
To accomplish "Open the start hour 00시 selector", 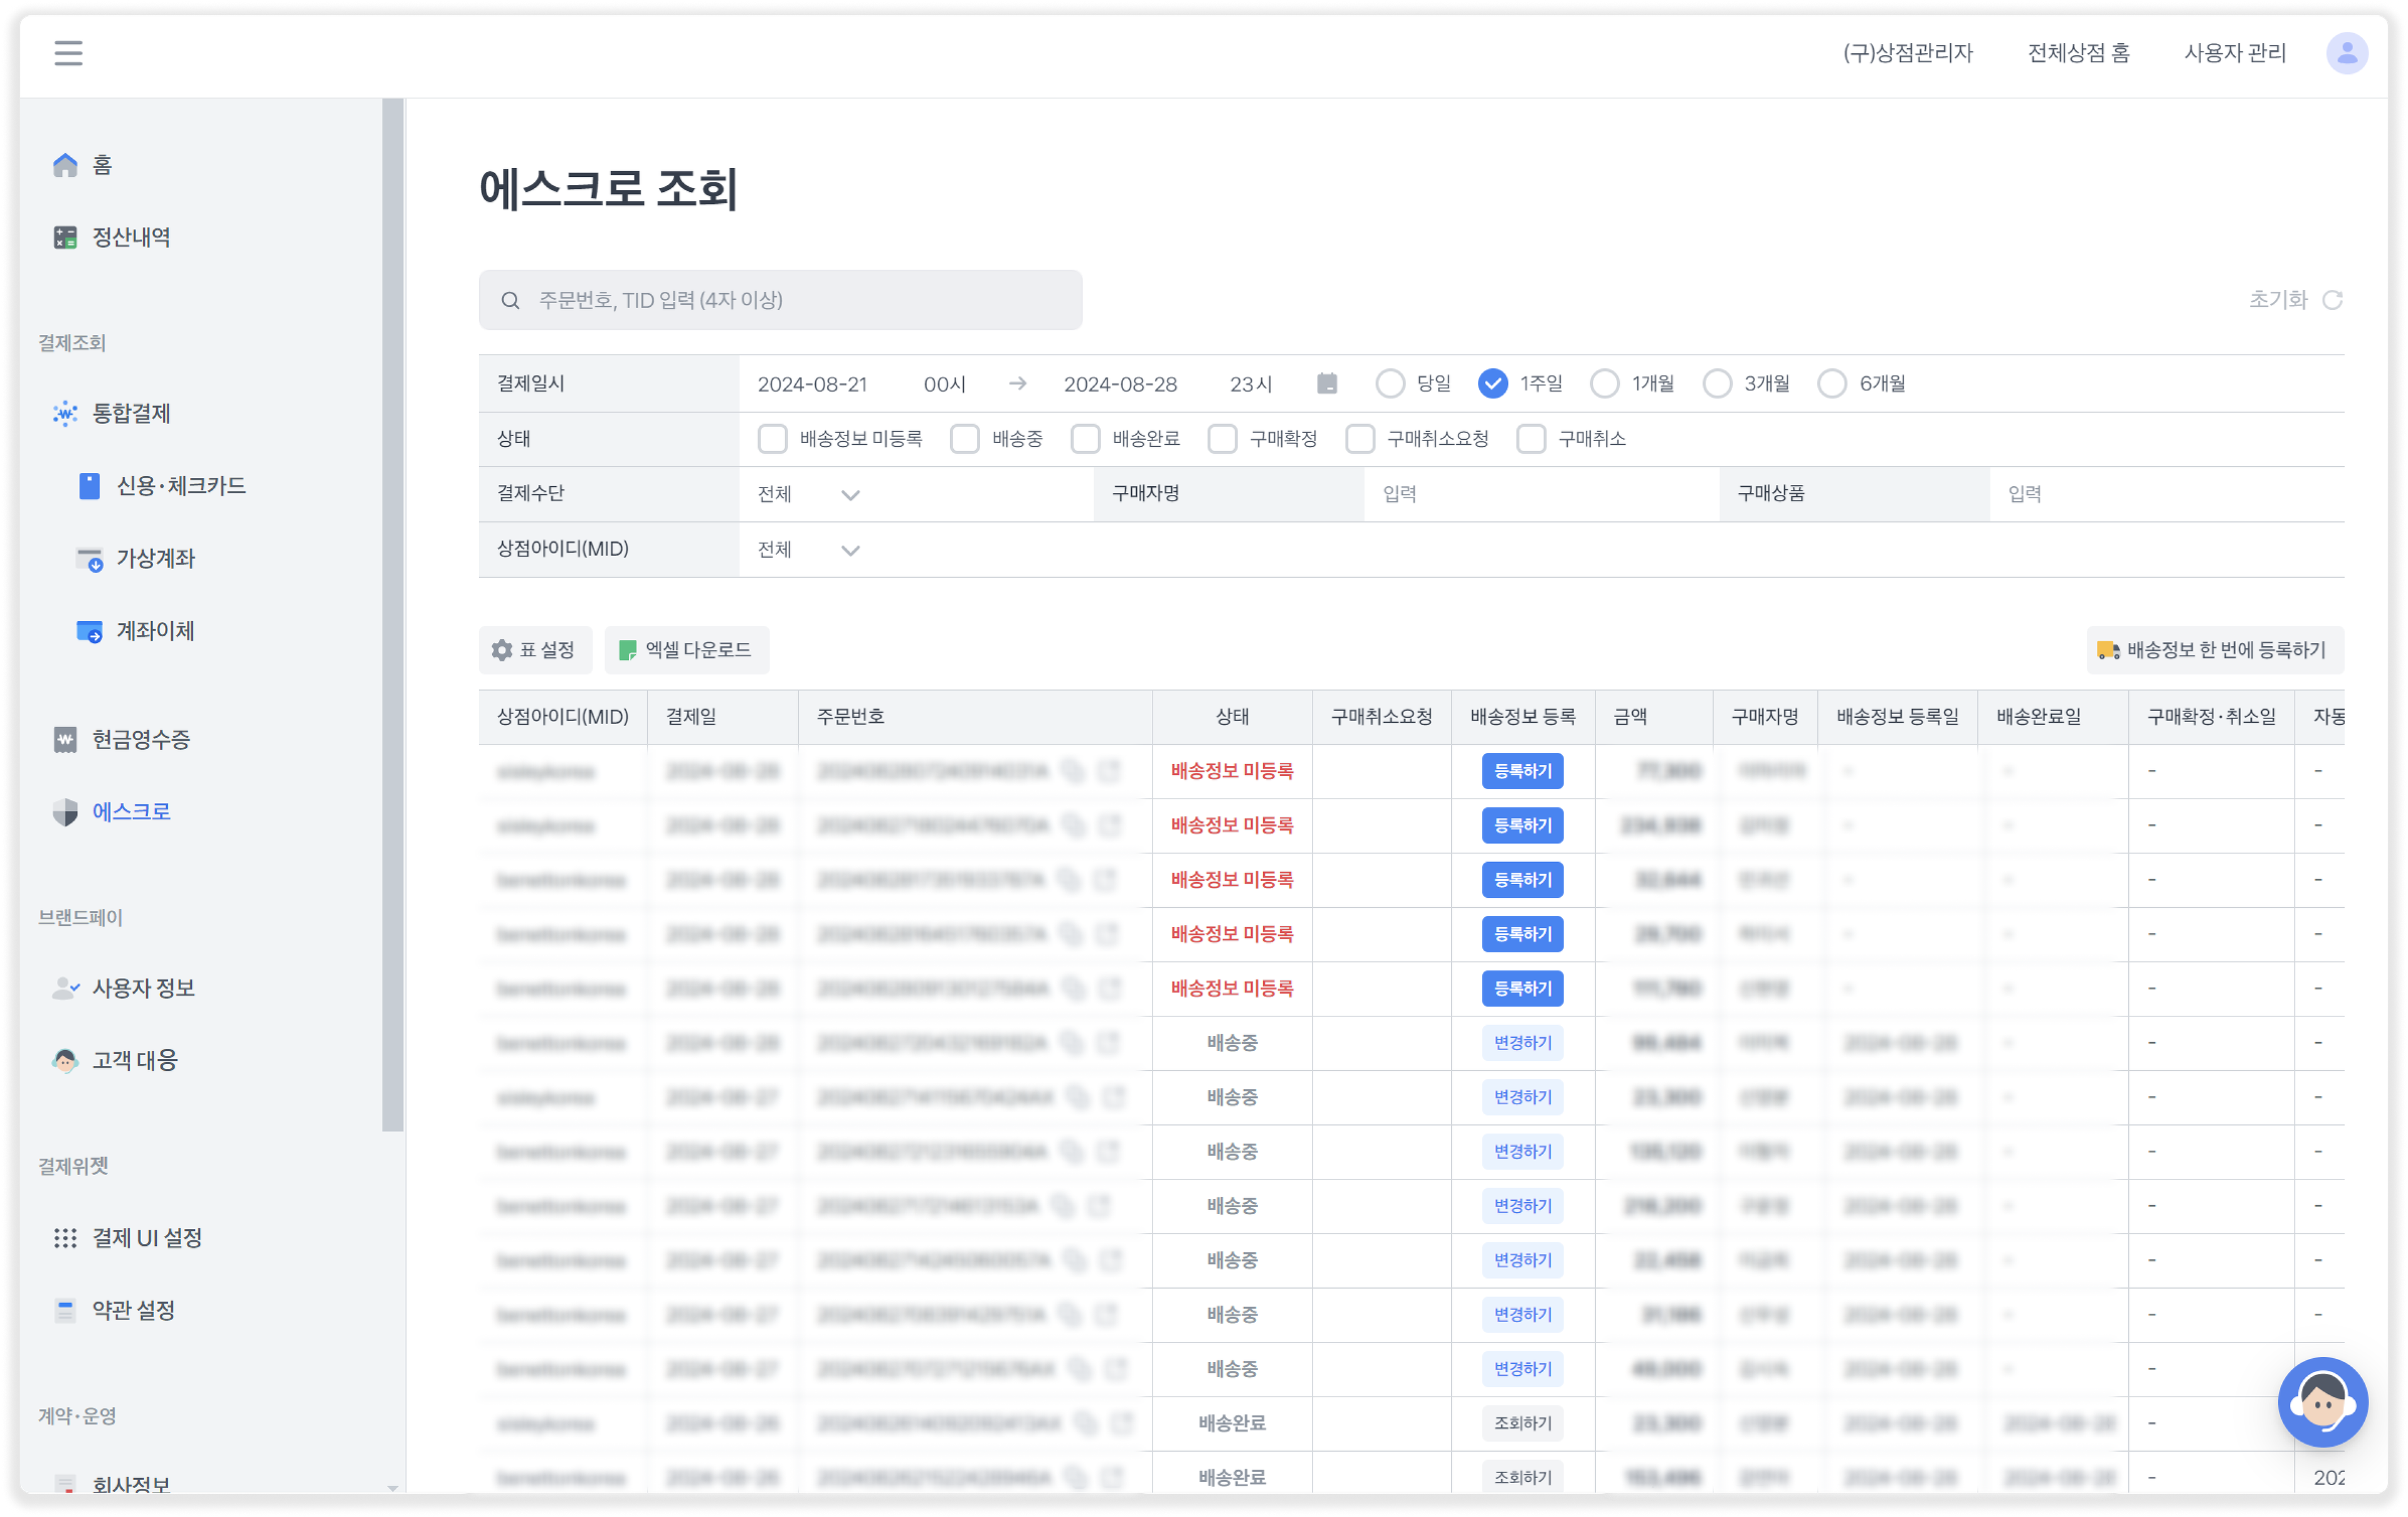I will tap(944, 384).
